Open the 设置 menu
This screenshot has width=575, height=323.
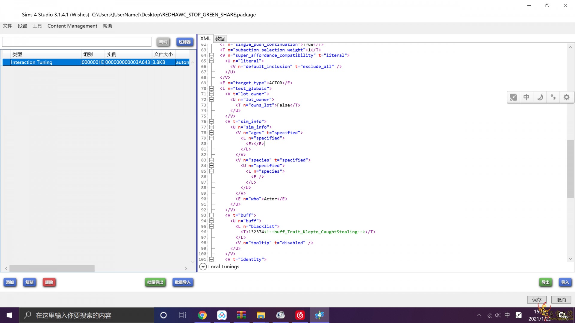coord(22,26)
